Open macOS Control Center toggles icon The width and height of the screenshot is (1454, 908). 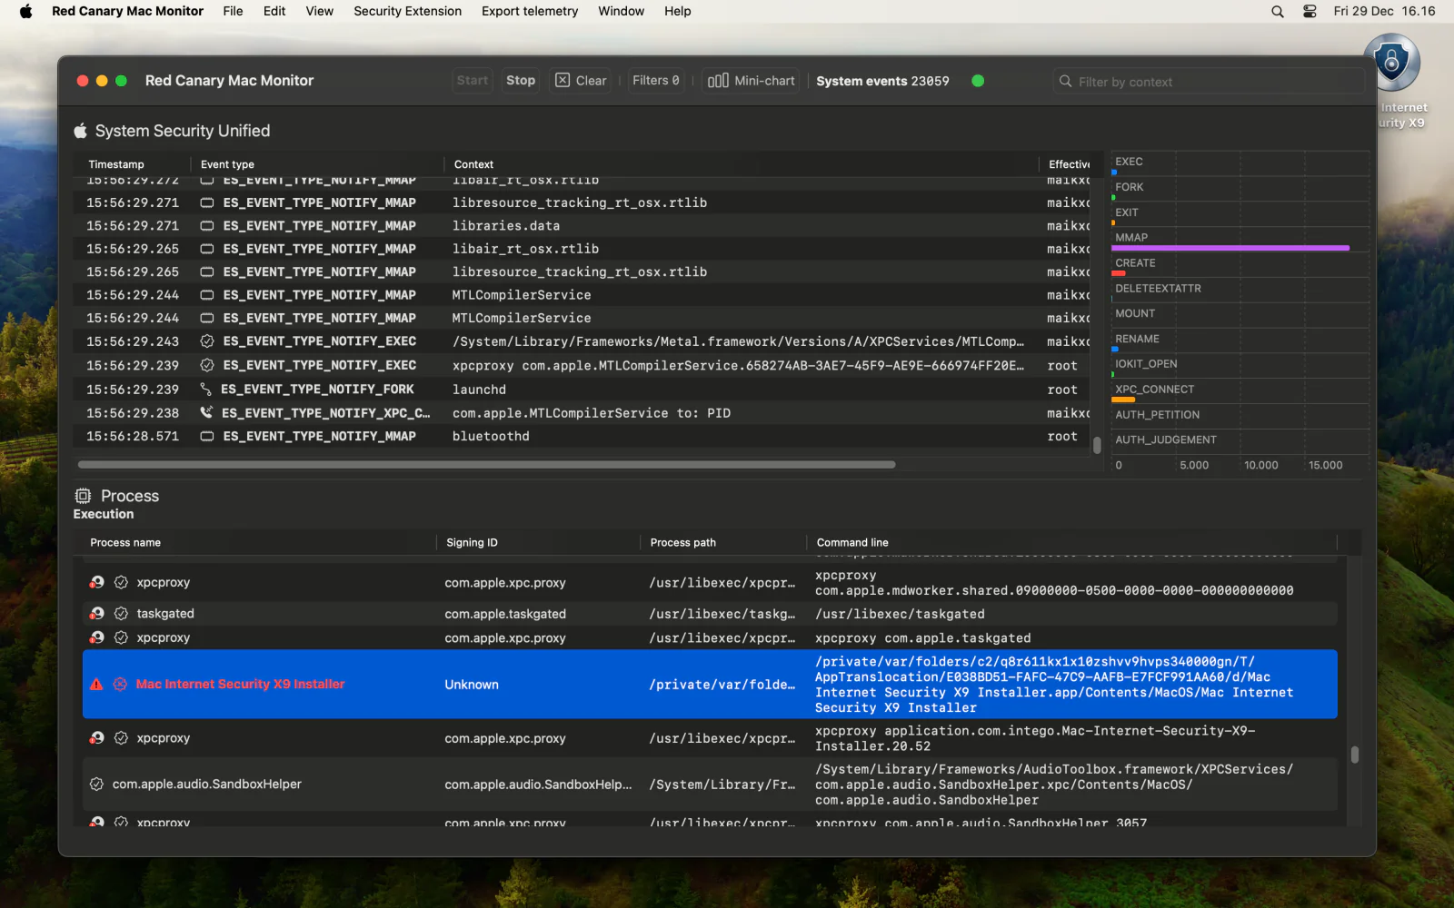1310,12
